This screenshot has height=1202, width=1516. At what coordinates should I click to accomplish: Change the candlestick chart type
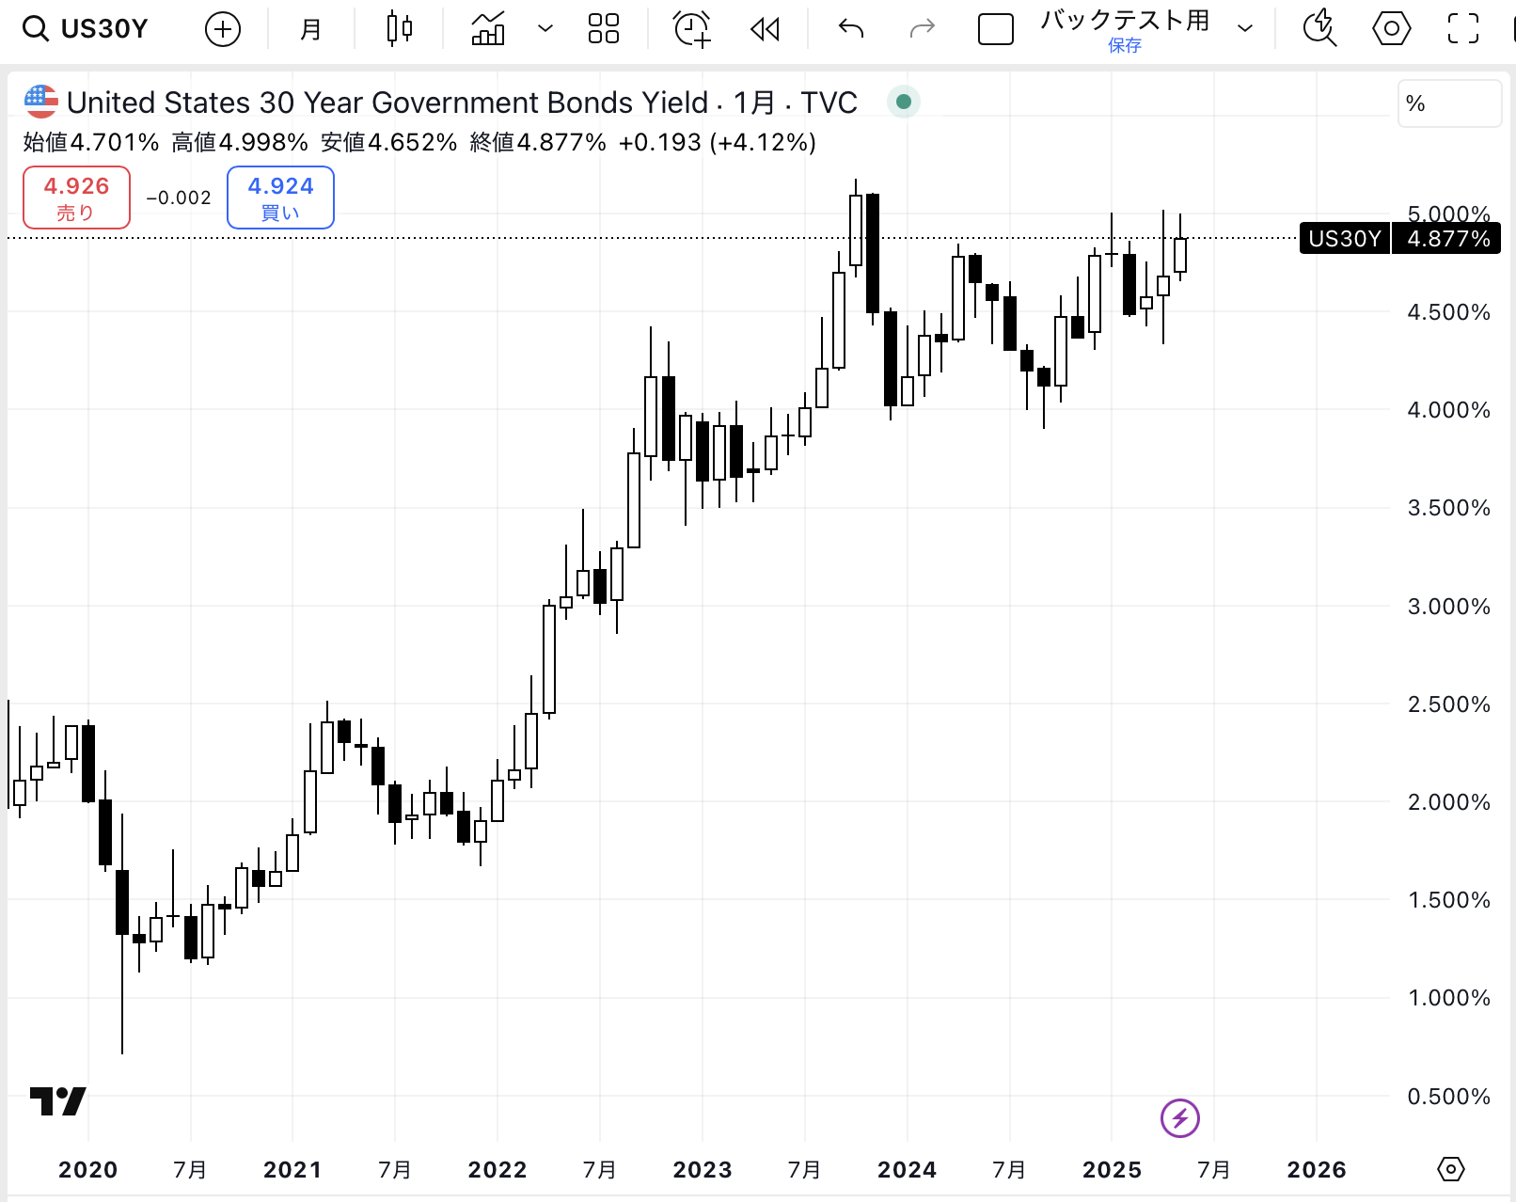click(400, 29)
